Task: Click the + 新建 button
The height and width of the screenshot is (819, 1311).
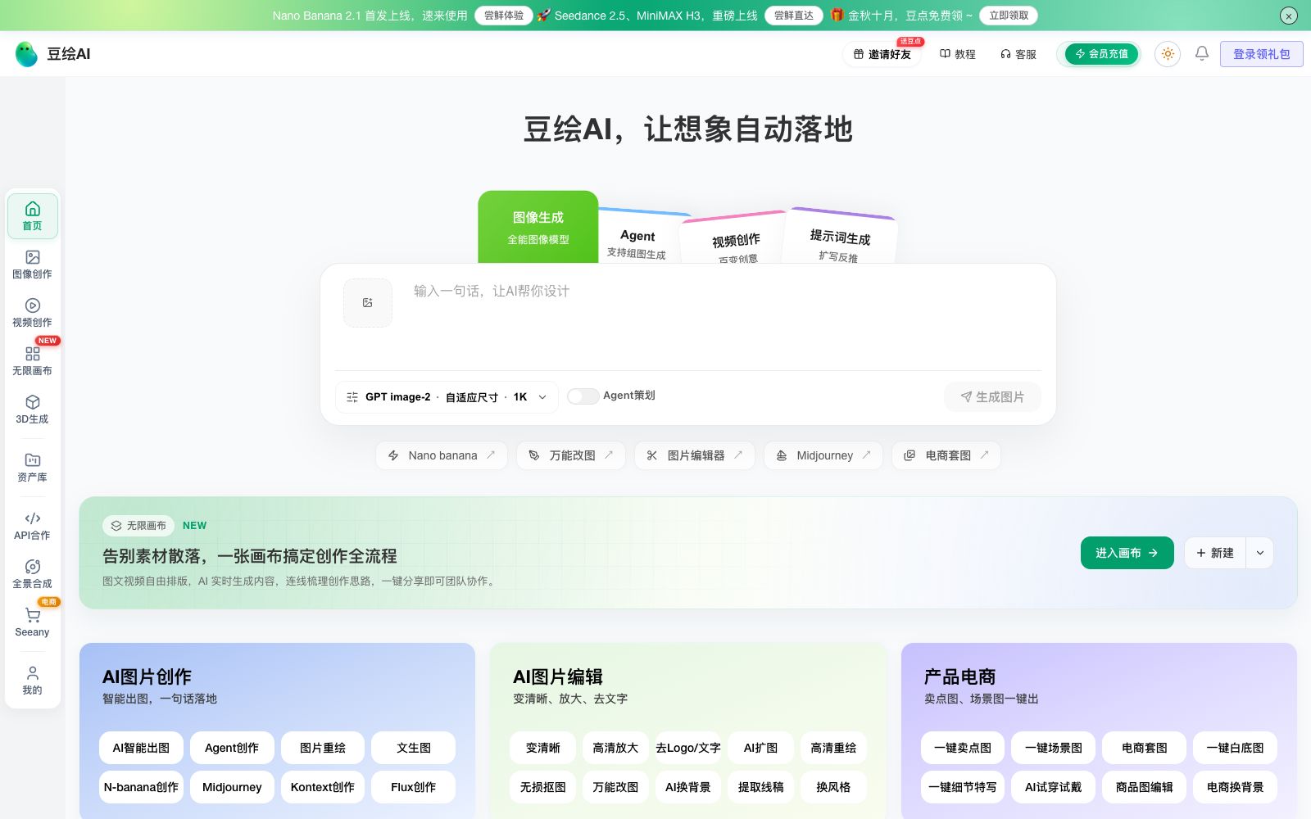Action: [x=1215, y=553]
